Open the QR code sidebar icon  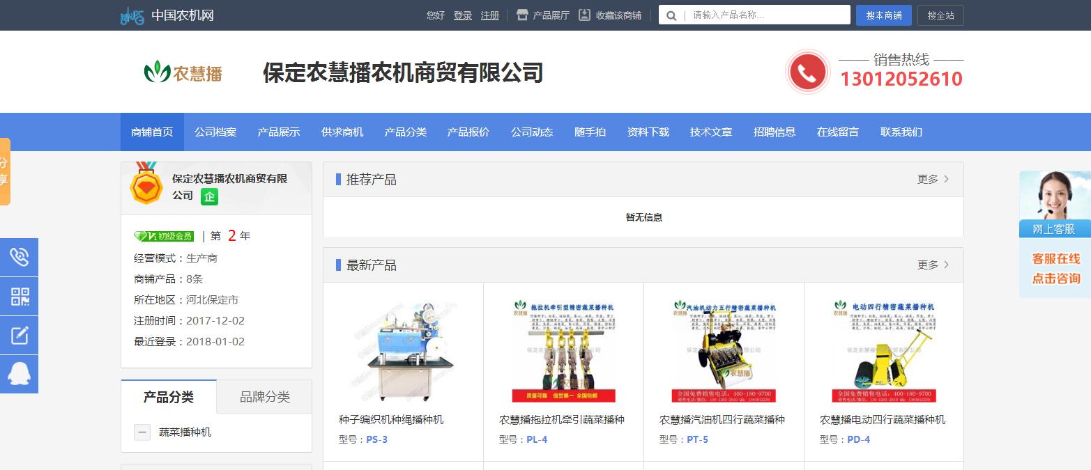coord(19,296)
